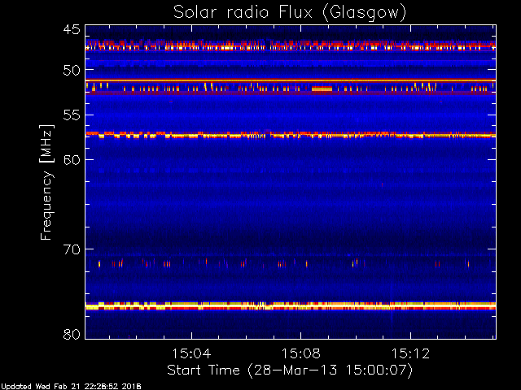
Task: Click the 'Updated Wed Feb 21' timestamp text
Action: tap(71, 387)
